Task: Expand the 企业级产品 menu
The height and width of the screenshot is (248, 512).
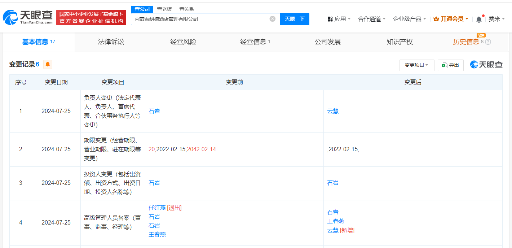Action: click(409, 19)
